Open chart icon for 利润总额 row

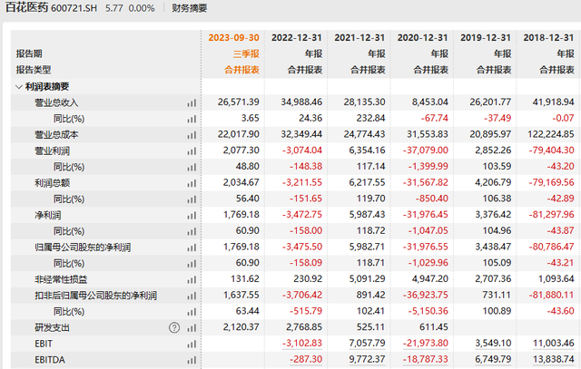coord(192,183)
